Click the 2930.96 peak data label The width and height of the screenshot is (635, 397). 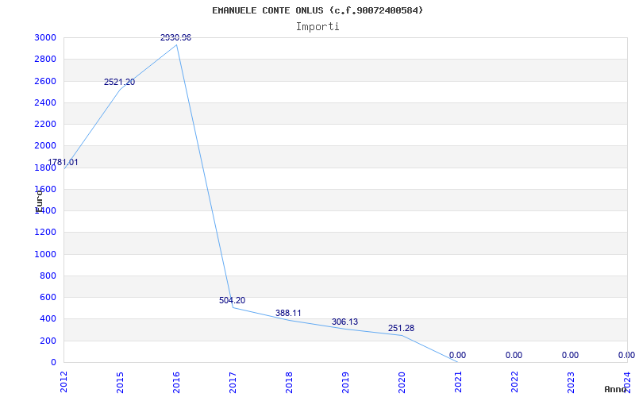click(x=175, y=37)
